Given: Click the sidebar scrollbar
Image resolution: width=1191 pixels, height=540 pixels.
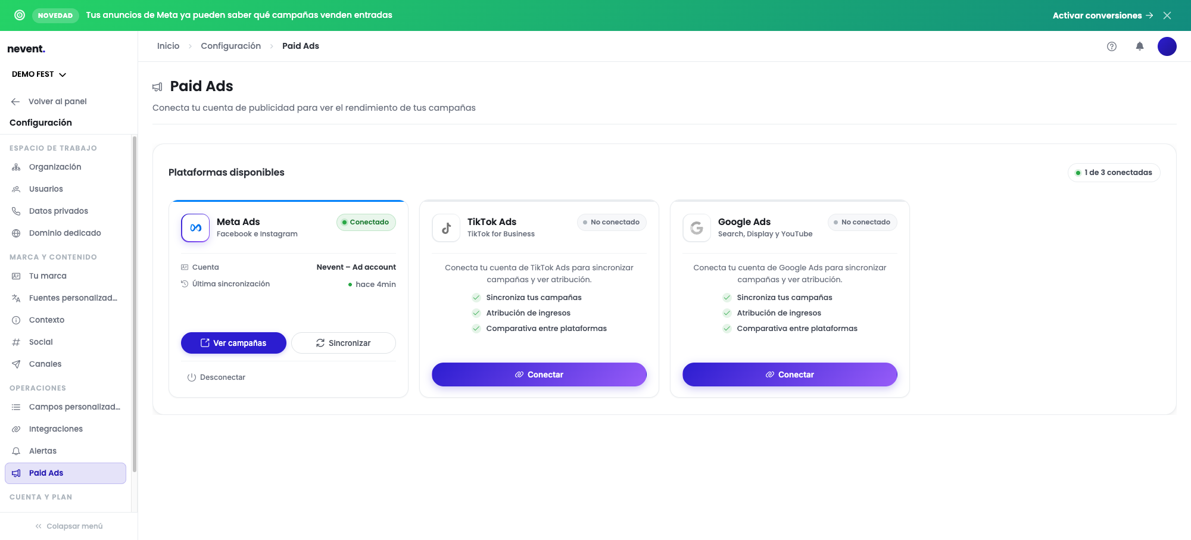Looking at the screenshot, I should 135,304.
